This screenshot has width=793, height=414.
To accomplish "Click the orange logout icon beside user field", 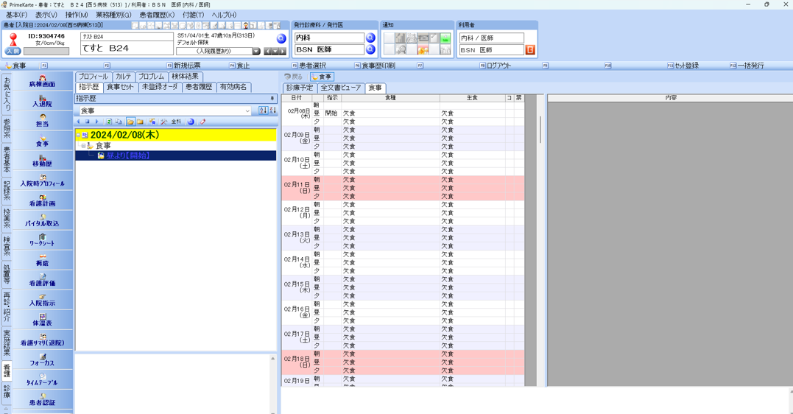I will coord(530,49).
